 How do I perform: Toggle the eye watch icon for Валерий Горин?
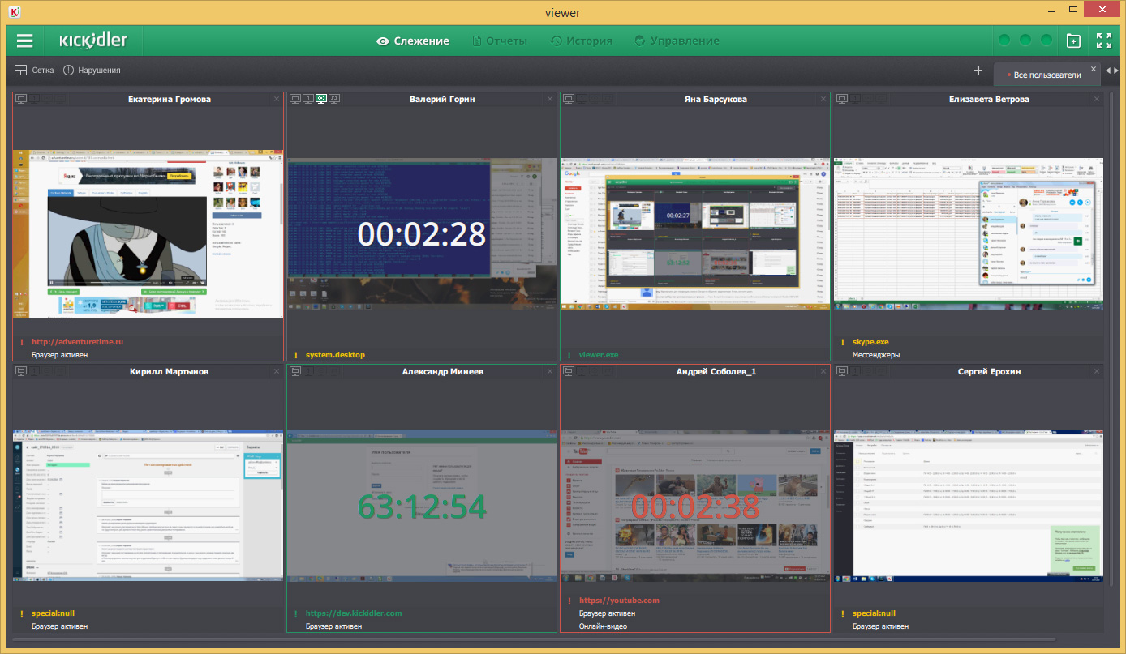click(321, 99)
